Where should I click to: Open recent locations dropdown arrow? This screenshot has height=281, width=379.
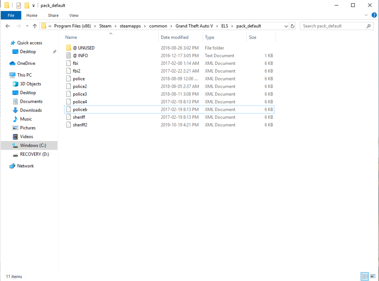tap(27, 26)
